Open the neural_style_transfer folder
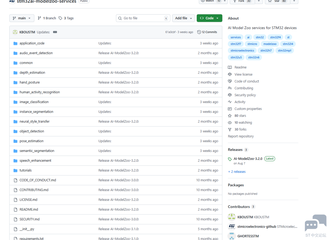 click(34, 122)
